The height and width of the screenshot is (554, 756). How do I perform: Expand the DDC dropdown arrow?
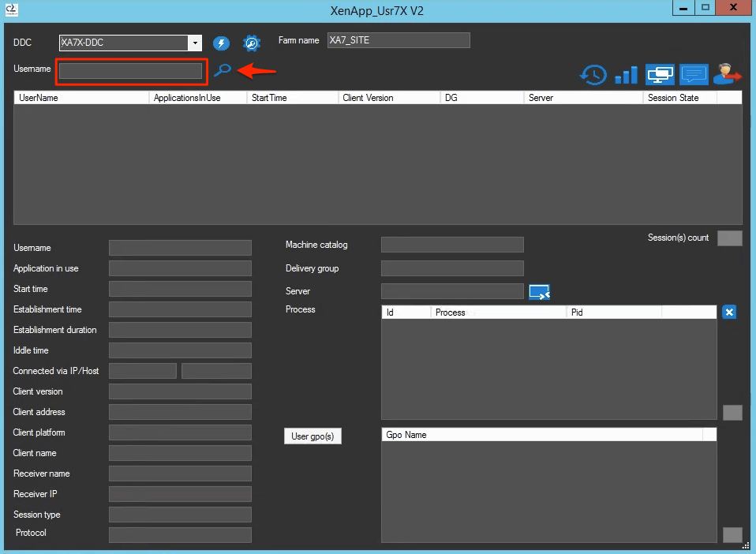point(195,43)
